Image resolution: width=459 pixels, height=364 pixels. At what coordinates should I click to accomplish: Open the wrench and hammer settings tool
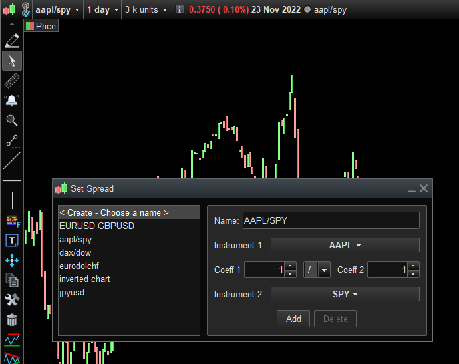click(x=12, y=300)
